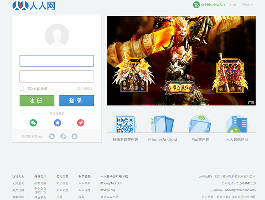This screenshot has width=265, height=200.
Task: Click 商务合作 footer column heading
Action: click(x=40, y=176)
